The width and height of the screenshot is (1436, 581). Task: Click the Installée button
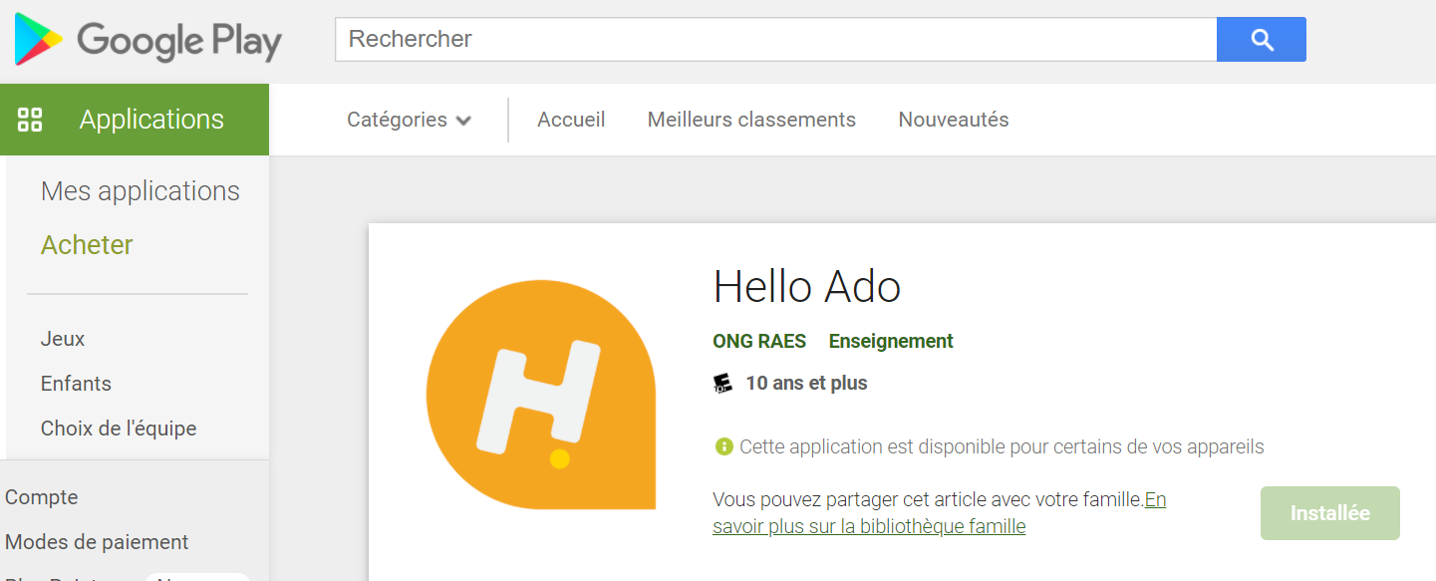[1329, 513]
